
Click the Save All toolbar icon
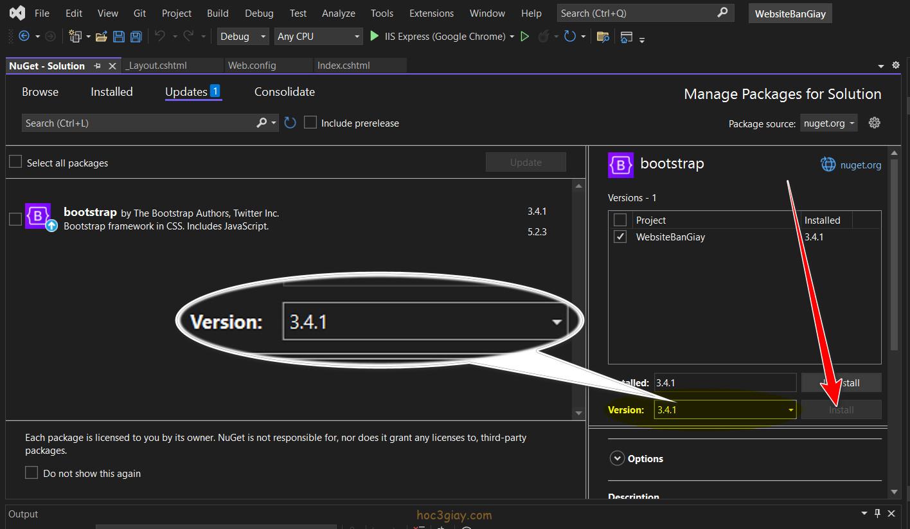[136, 37]
